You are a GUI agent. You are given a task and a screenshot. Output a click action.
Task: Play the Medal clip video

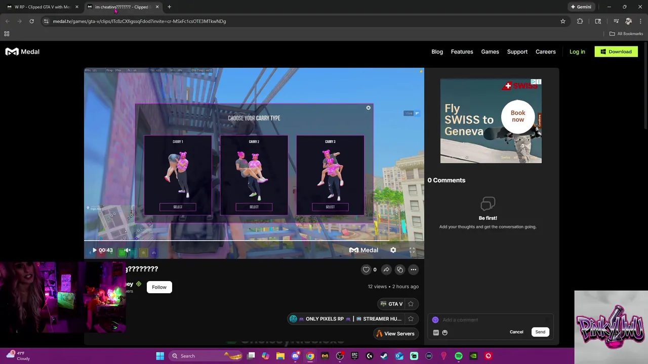click(94, 250)
